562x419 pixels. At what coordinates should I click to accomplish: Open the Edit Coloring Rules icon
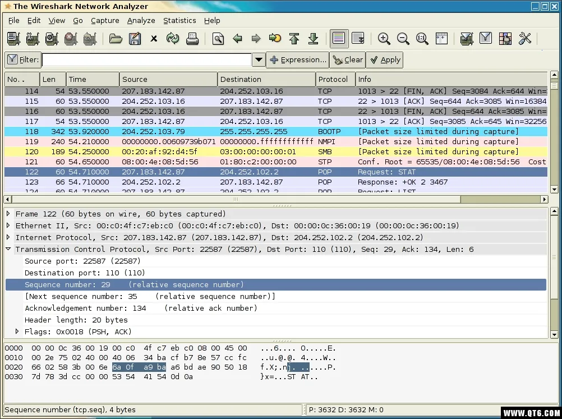pos(505,38)
